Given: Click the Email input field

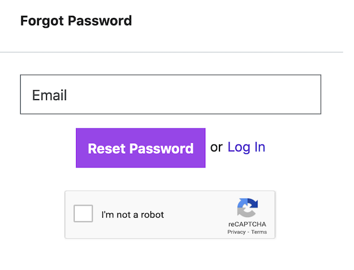Looking at the screenshot, I should click(x=171, y=94).
